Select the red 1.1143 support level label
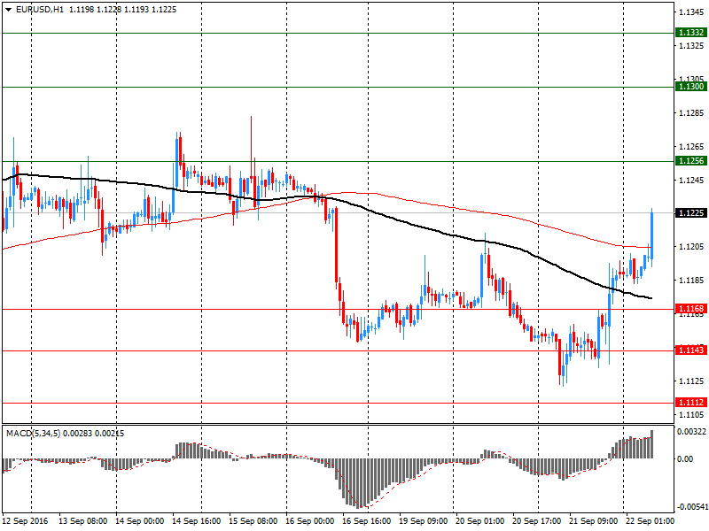This screenshot has width=709, height=531. pos(691,350)
